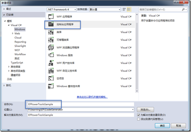Switch to list view layout

(129, 10)
